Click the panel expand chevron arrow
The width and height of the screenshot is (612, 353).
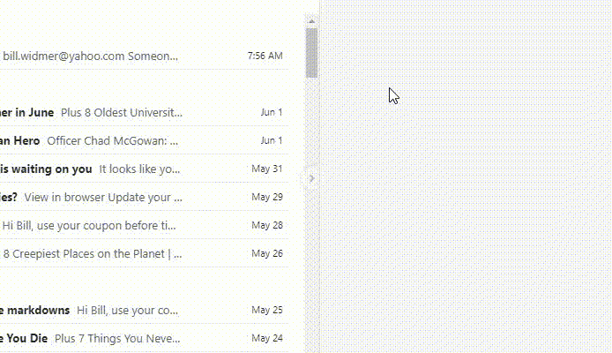tap(310, 178)
